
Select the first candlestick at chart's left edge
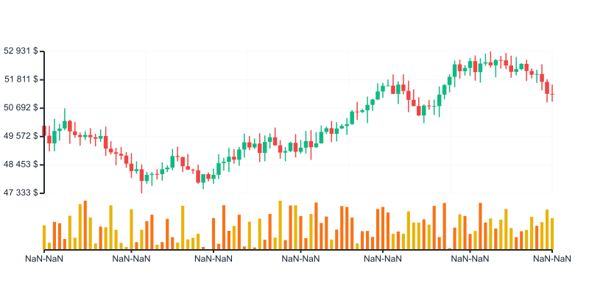click(x=44, y=131)
